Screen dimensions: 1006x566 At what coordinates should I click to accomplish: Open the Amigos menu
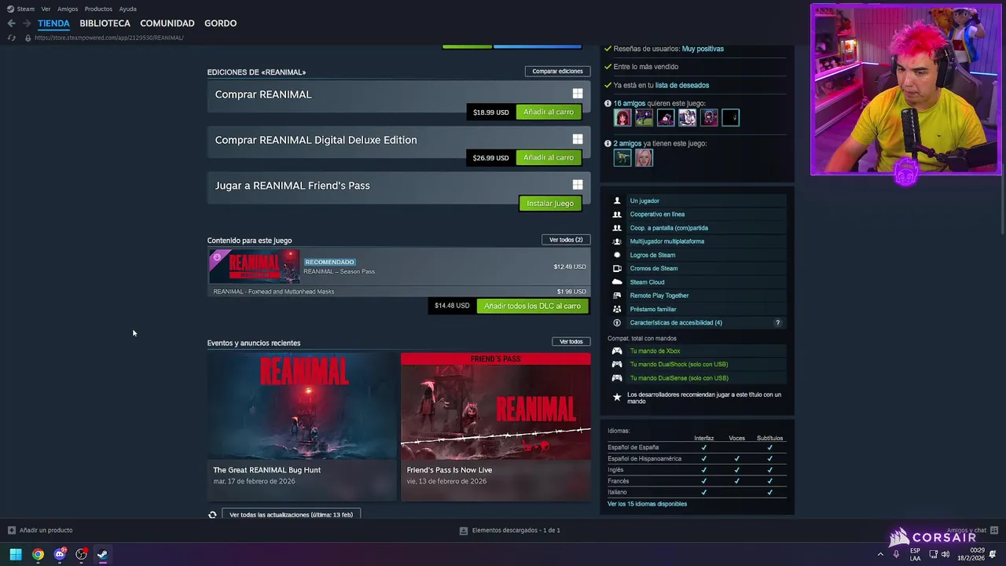tap(68, 9)
